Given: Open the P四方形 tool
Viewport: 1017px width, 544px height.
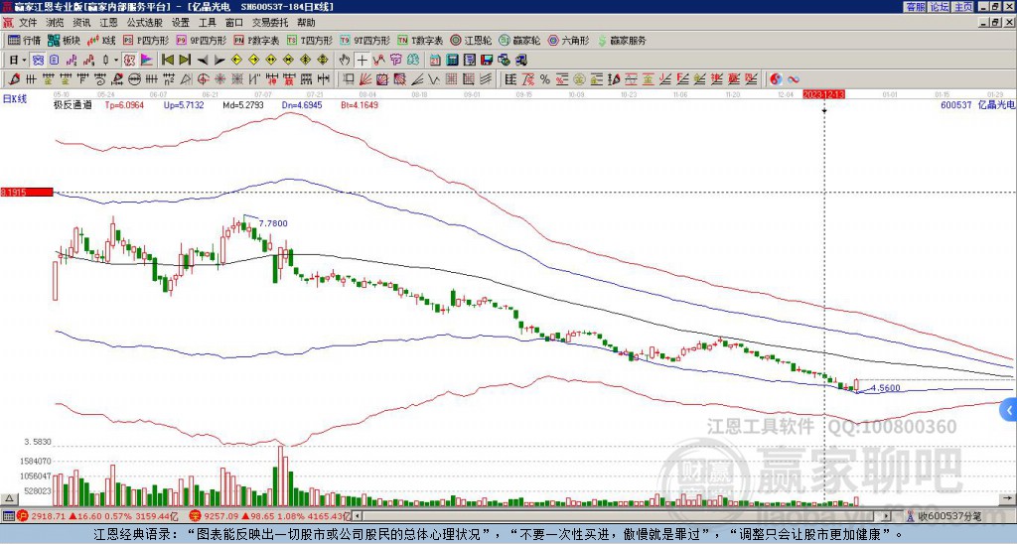Looking at the screenshot, I should pos(146,40).
